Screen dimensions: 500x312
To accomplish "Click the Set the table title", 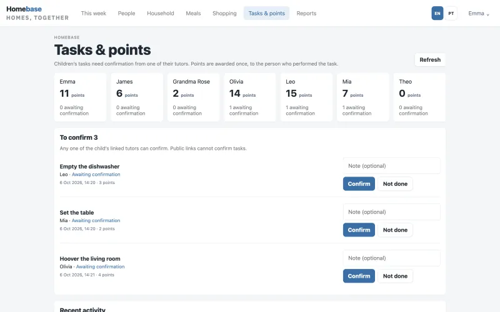I will click(x=77, y=213).
